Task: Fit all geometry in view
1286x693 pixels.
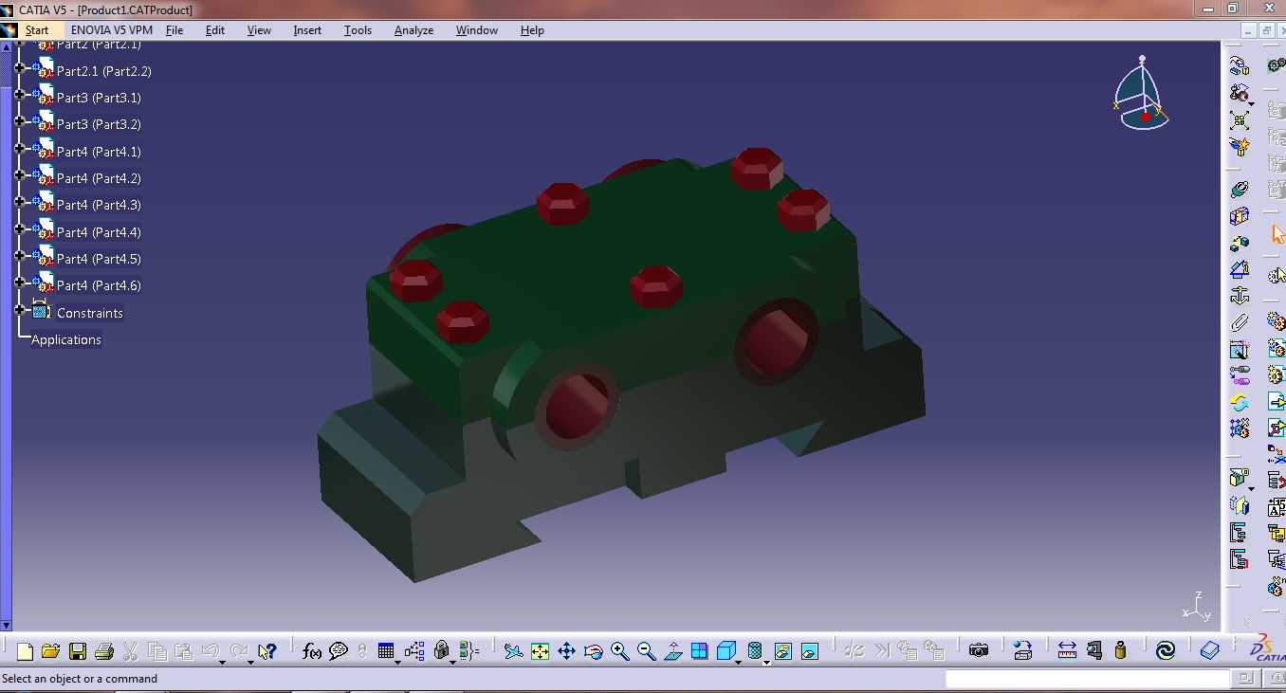Action: [x=540, y=651]
